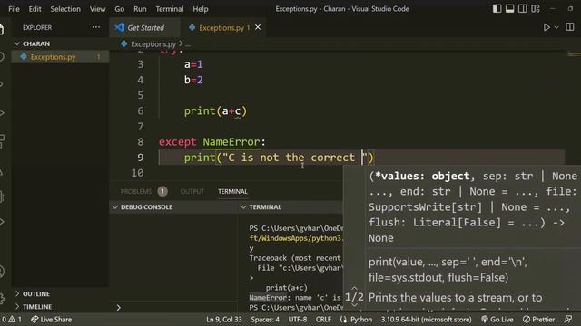Toggle the bottom panel layout icon
The width and height of the screenshot is (581, 326).
(509, 8)
